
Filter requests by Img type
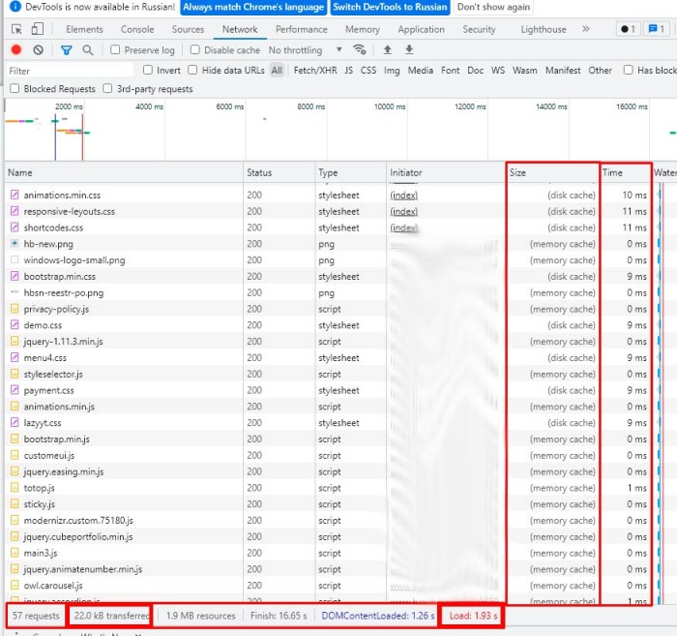point(392,70)
